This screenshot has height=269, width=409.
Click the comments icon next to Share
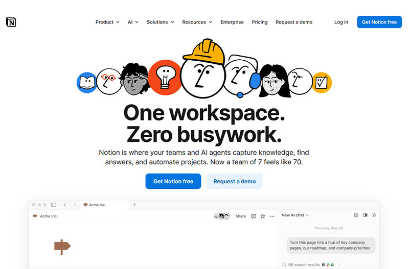pyautogui.click(x=254, y=216)
